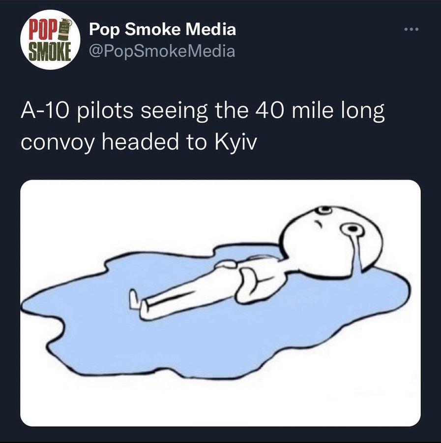Click the phrase 40 mile long
This screenshot has width=441, height=443.
tap(320, 111)
